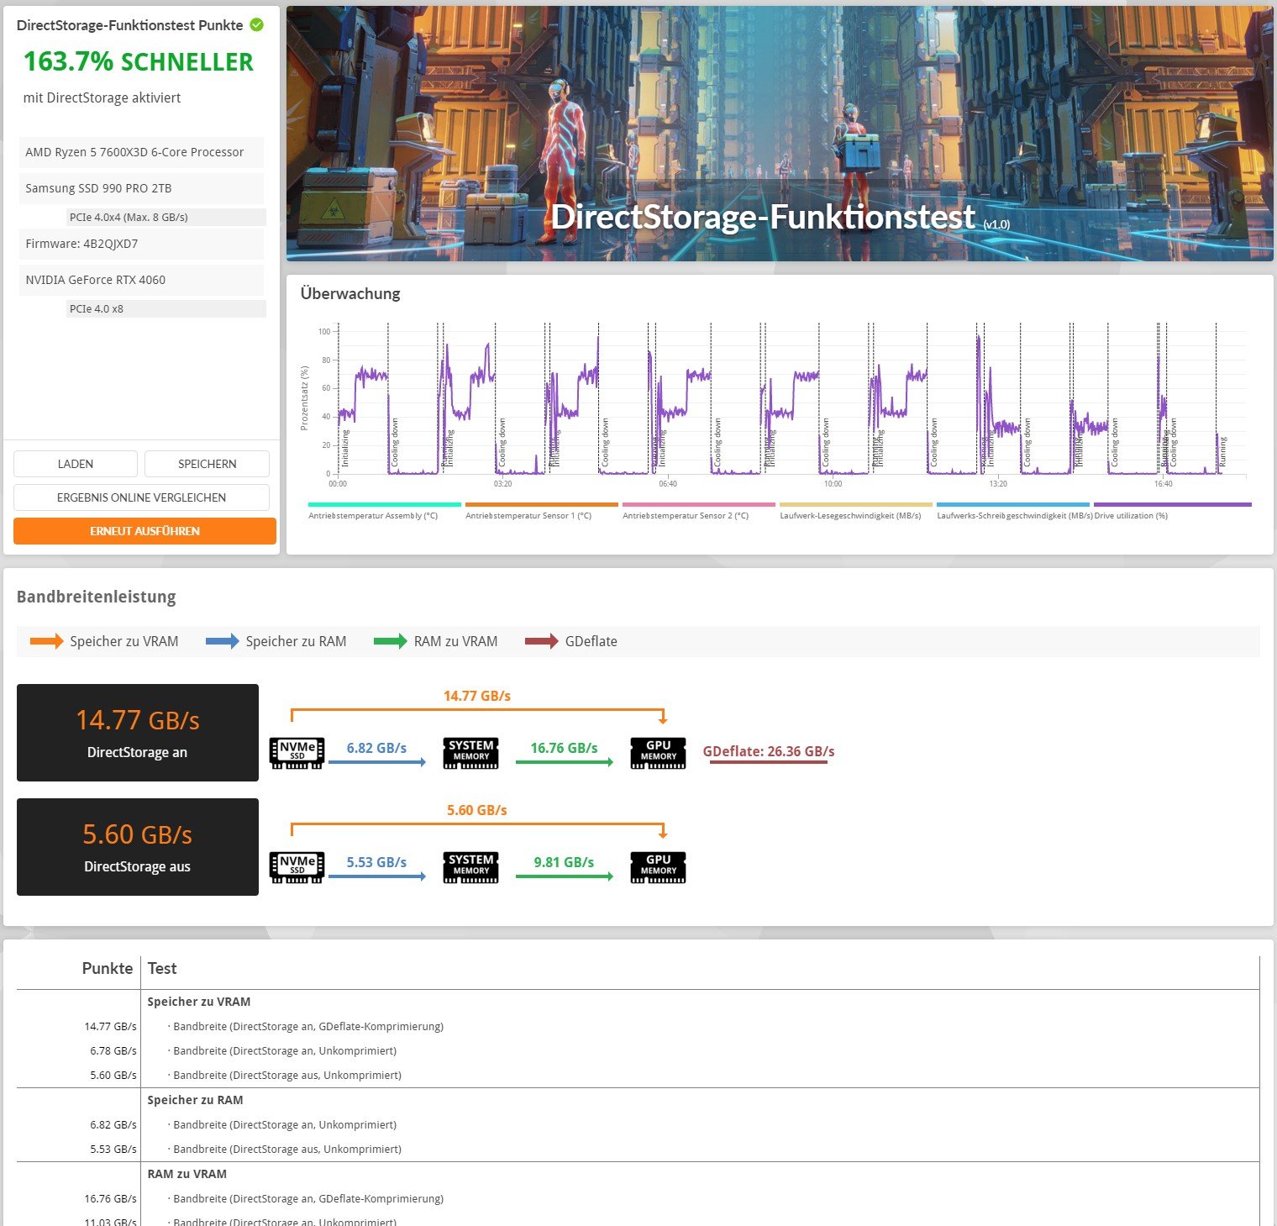Click GPU Memory icon in DirectStorage aus row
The image size is (1277, 1226).
[x=659, y=866]
